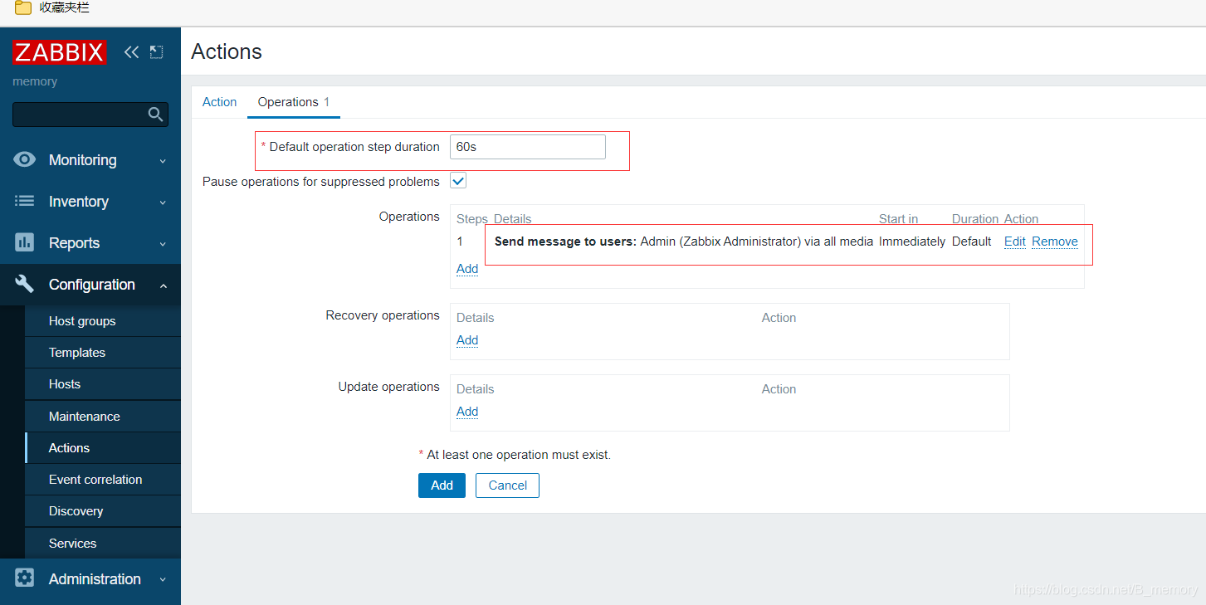Expand the Inventory menu chevron
The width and height of the screenshot is (1206, 605).
pos(163,202)
